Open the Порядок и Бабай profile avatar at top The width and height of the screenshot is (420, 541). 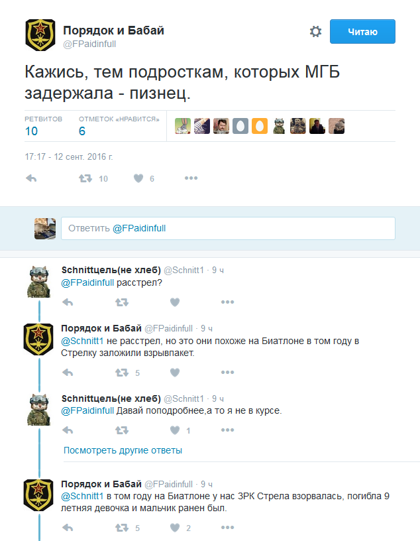pos(40,34)
